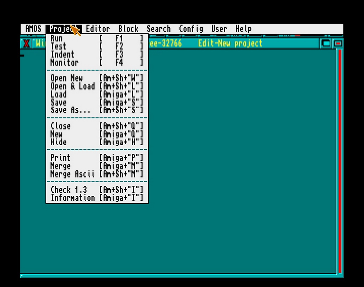
Task: Choose Save As... menu entry
Action: tap(97, 110)
